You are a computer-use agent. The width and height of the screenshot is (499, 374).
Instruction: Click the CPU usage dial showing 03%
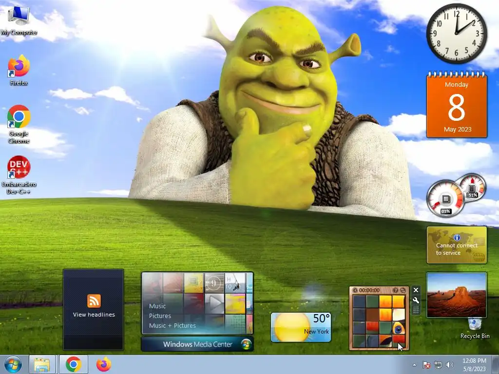click(445, 199)
